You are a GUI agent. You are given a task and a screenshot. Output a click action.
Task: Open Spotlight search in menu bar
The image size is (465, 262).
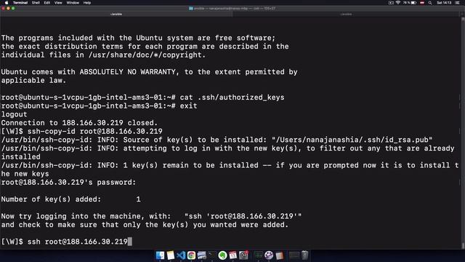pyautogui.click(x=430, y=3)
